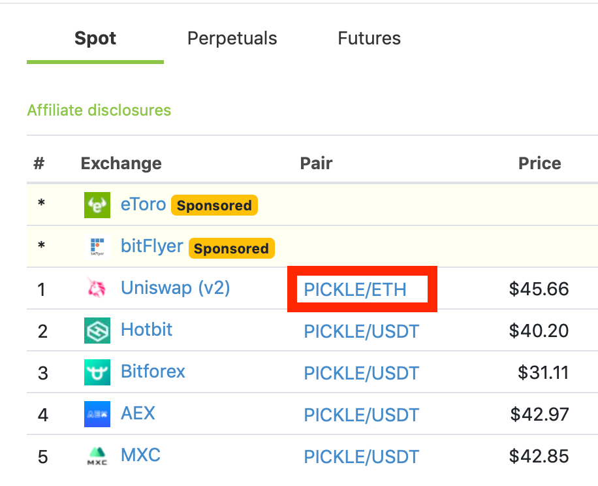Click the Uniswap unicorn logo icon
Image resolution: width=598 pixels, height=486 pixels.
(x=97, y=288)
